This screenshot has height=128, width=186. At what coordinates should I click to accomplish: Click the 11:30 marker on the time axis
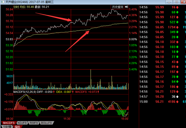tap(67, 119)
